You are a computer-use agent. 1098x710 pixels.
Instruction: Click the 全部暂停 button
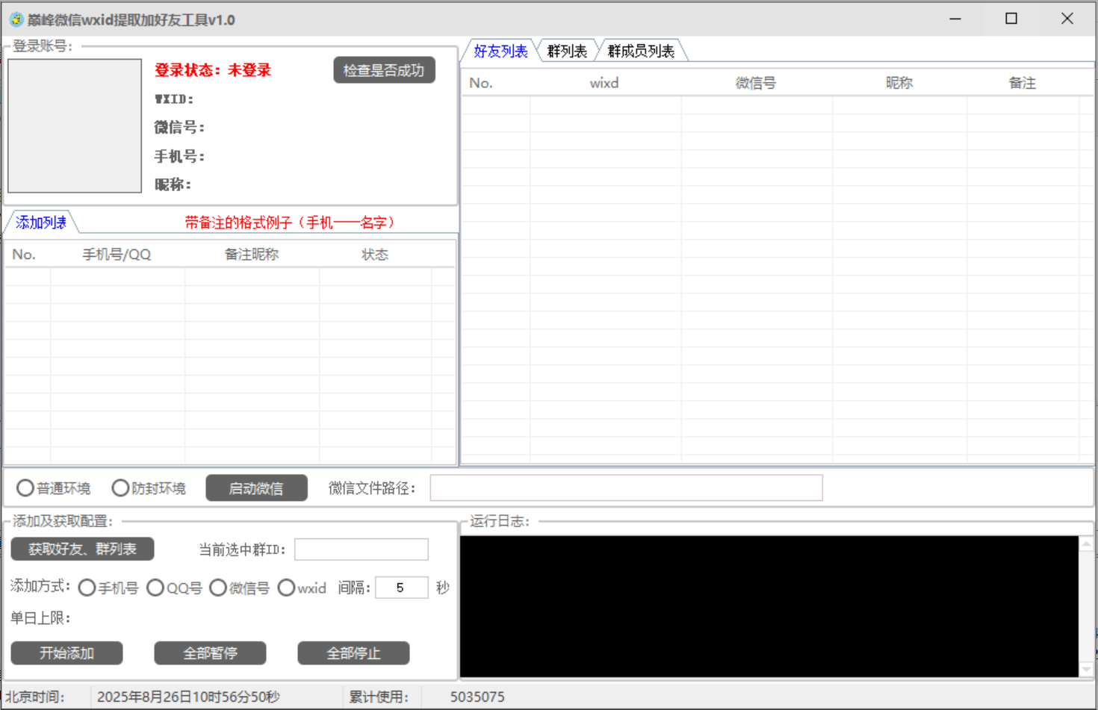point(210,653)
